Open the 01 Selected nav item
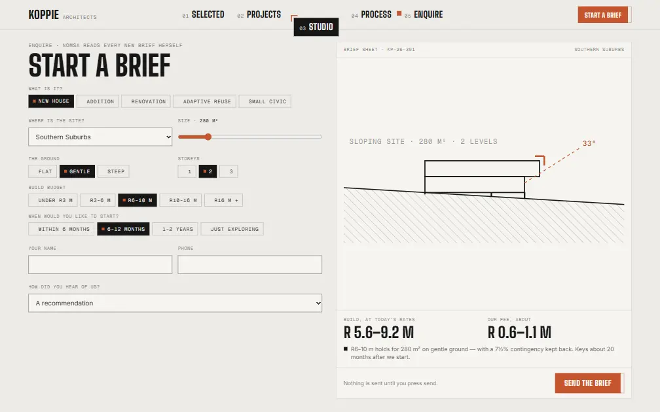Screen dimensions: 660x412 pos(203,14)
